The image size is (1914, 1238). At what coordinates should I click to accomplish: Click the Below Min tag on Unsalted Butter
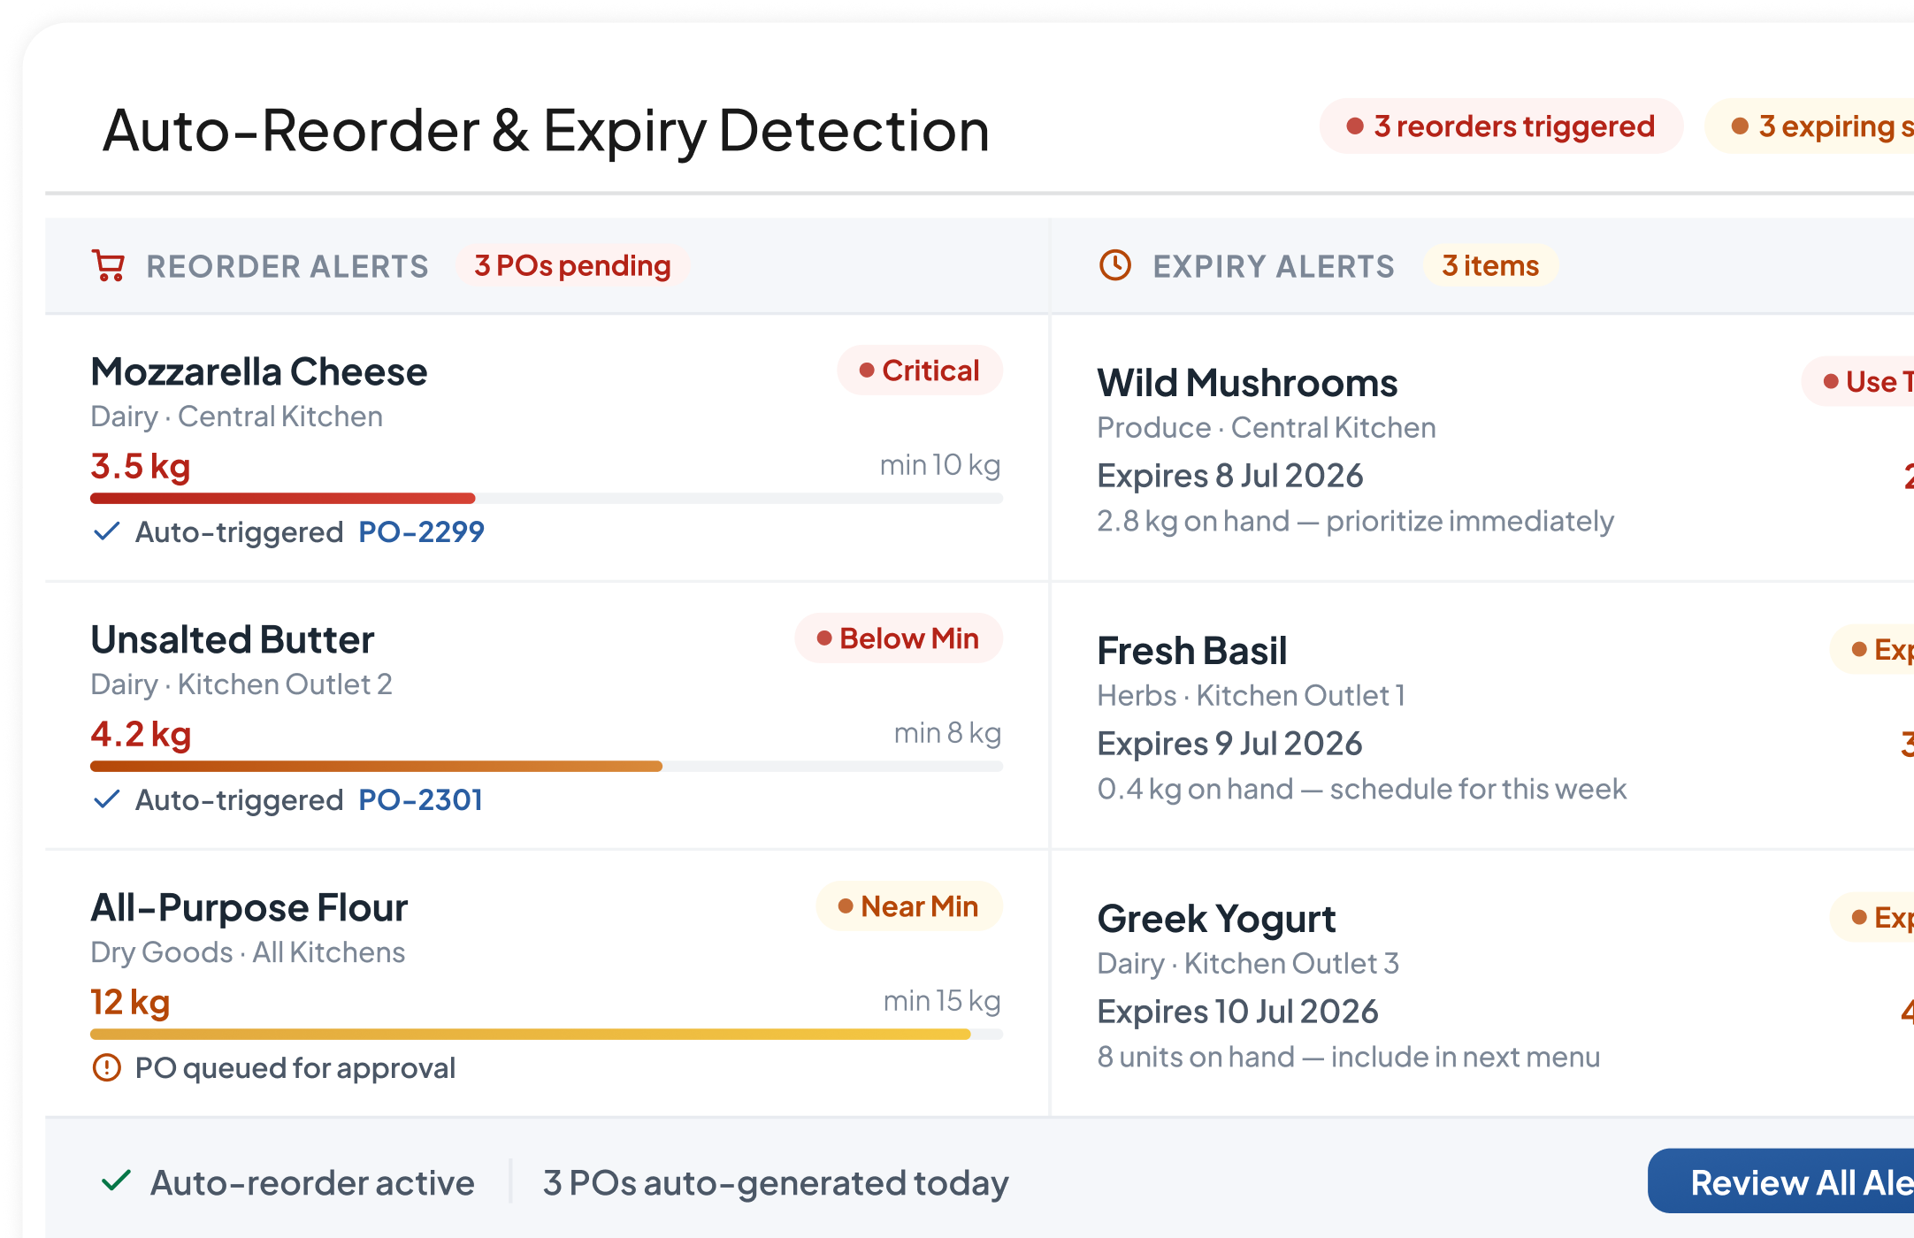[899, 638]
